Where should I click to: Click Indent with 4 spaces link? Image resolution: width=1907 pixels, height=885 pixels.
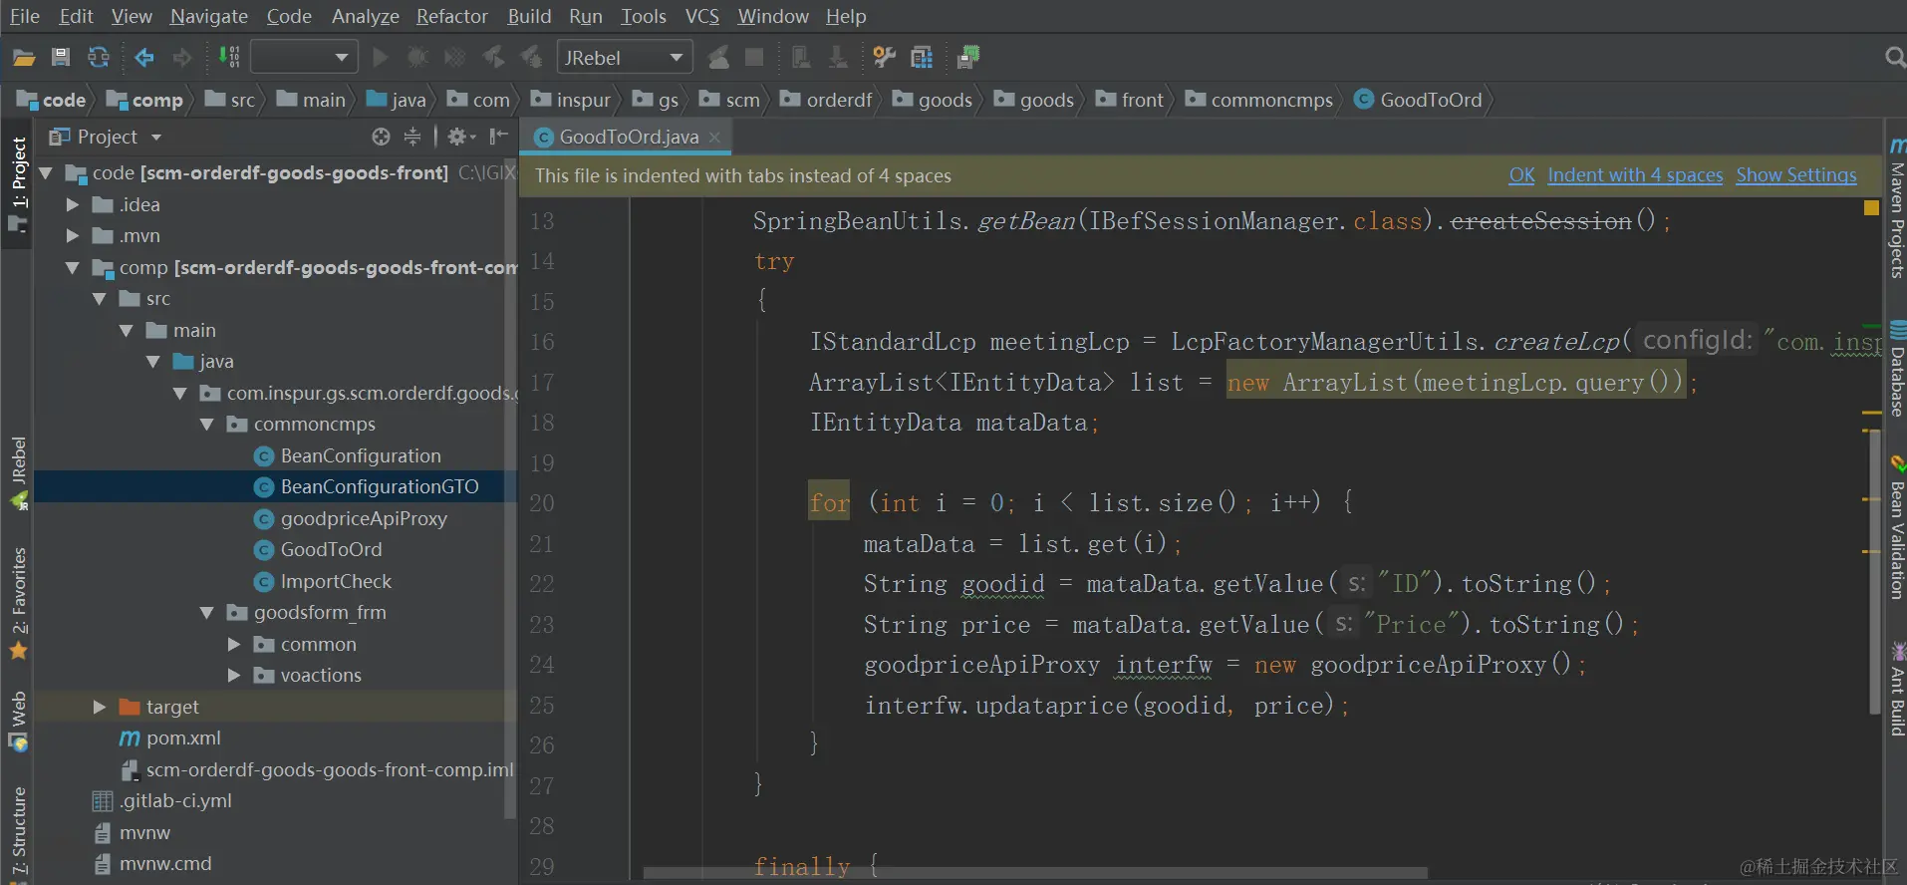pos(1635,175)
